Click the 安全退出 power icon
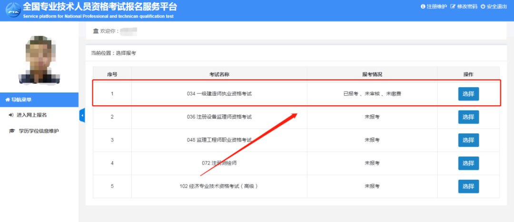Screen dimensions: 514x222 tap(483, 7)
